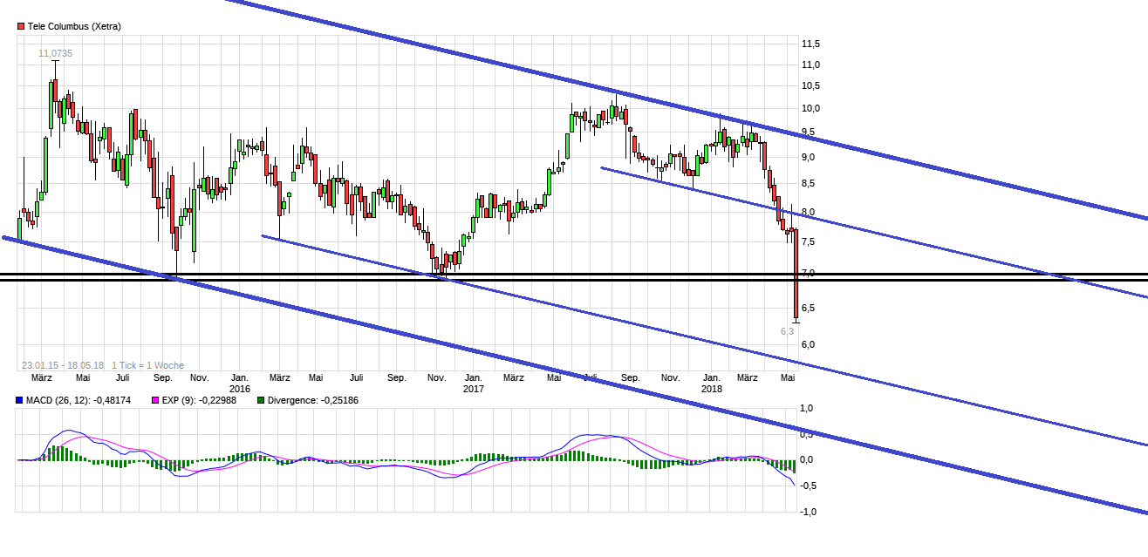Click the 6,3 low price label

tap(787, 331)
